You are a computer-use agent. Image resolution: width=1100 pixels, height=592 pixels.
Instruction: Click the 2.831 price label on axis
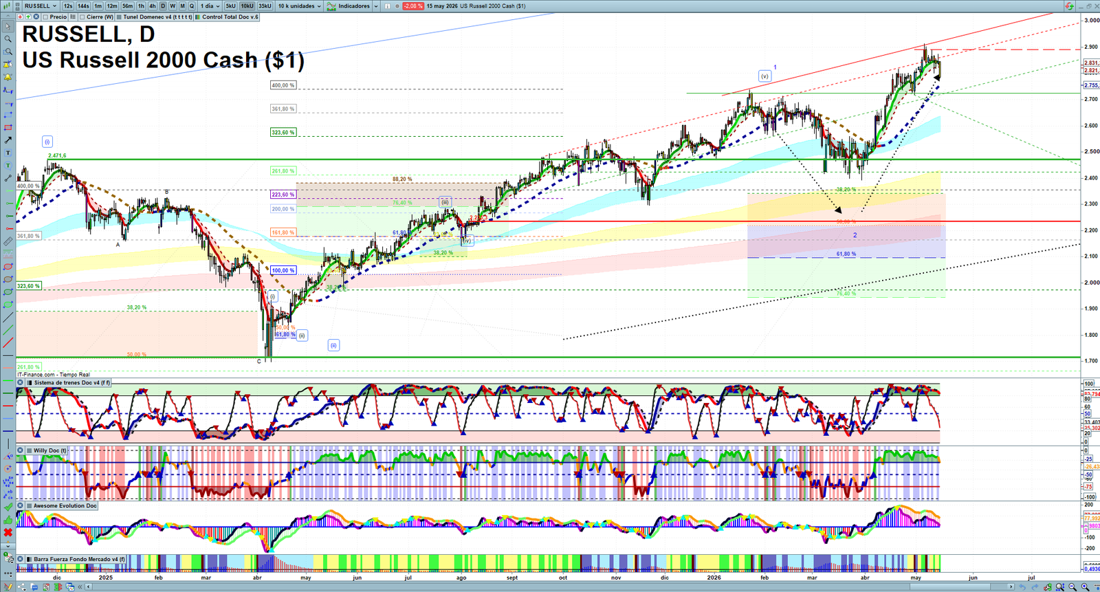[x=1091, y=63]
